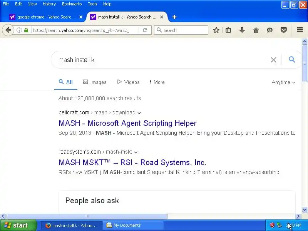This screenshot has height=231, width=308.
Task: Open the Edit menu
Action: pyautogui.click(x=18, y=4)
